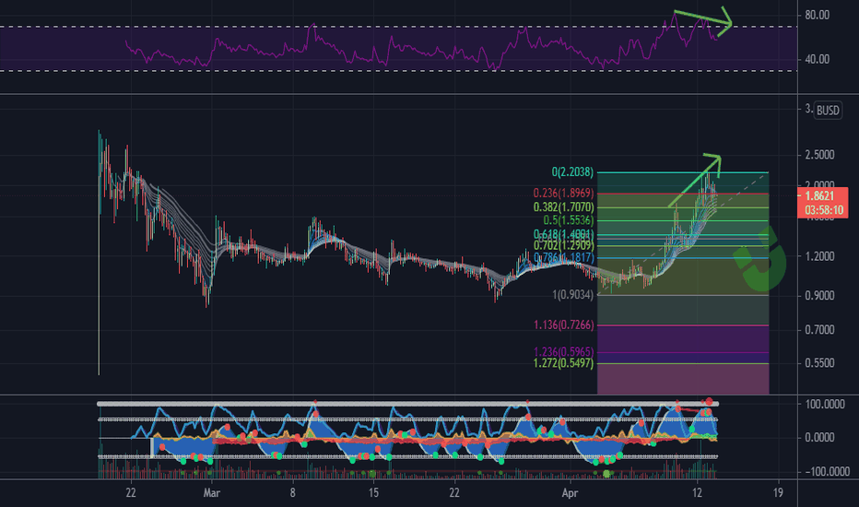Select Fibonacci level 1(0.9034) label

coord(572,295)
